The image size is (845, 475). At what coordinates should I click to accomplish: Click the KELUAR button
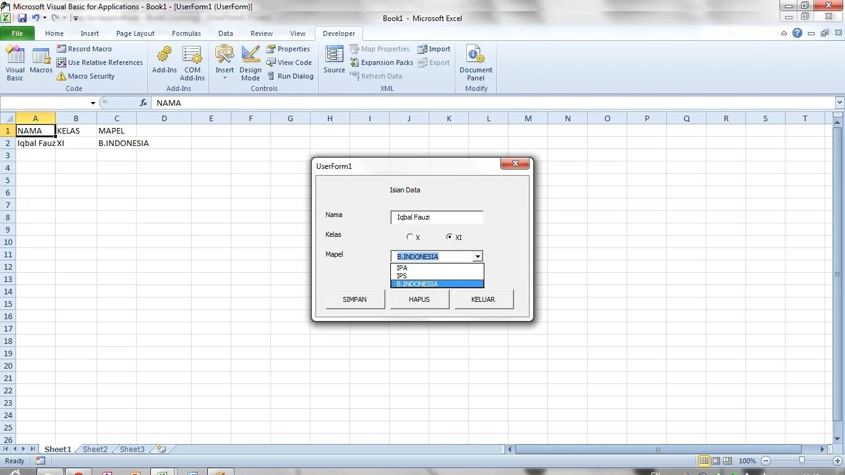pyautogui.click(x=483, y=299)
